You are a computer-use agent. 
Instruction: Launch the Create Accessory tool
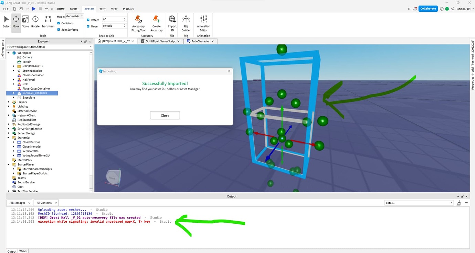[x=157, y=22]
